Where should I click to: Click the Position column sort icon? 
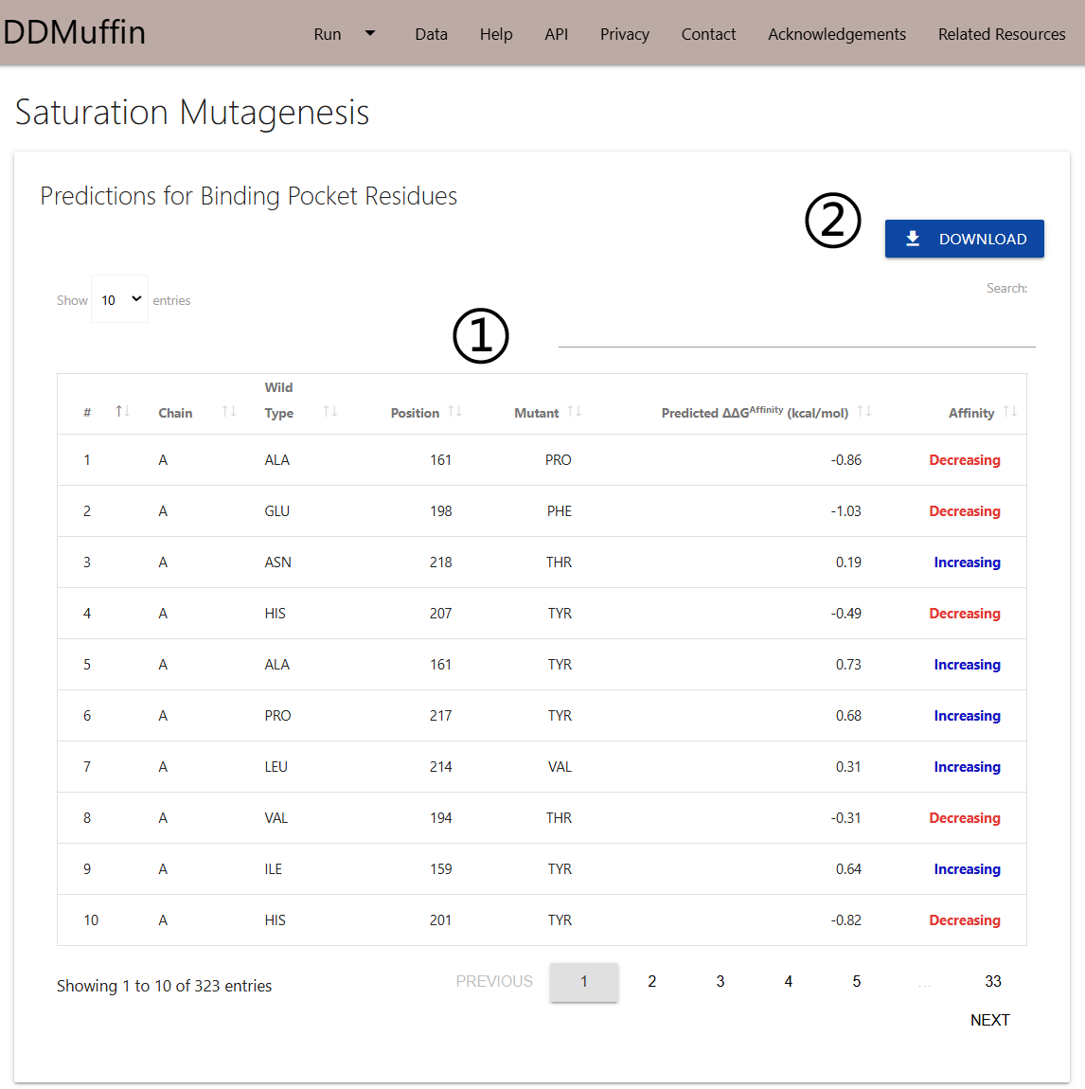[x=454, y=411]
